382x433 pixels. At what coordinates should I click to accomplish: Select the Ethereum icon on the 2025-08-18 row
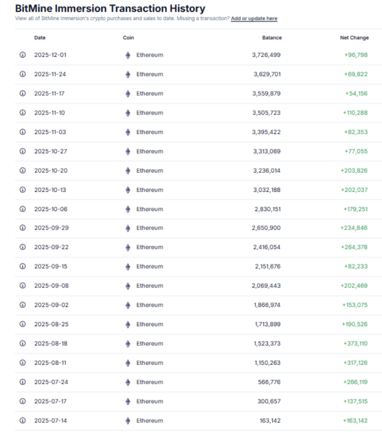coord(127,343)
